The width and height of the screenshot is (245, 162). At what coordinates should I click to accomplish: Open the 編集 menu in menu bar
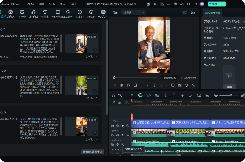coord(42,4)
